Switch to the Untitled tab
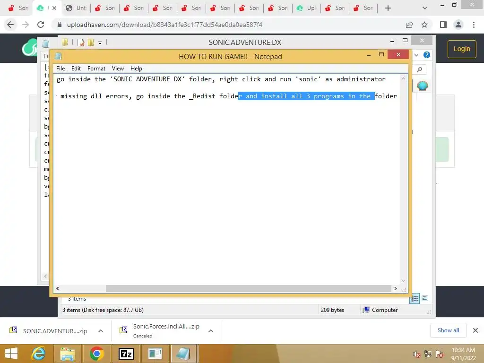The height and width of the screenshot is (363, 484). tap(77, 8)
